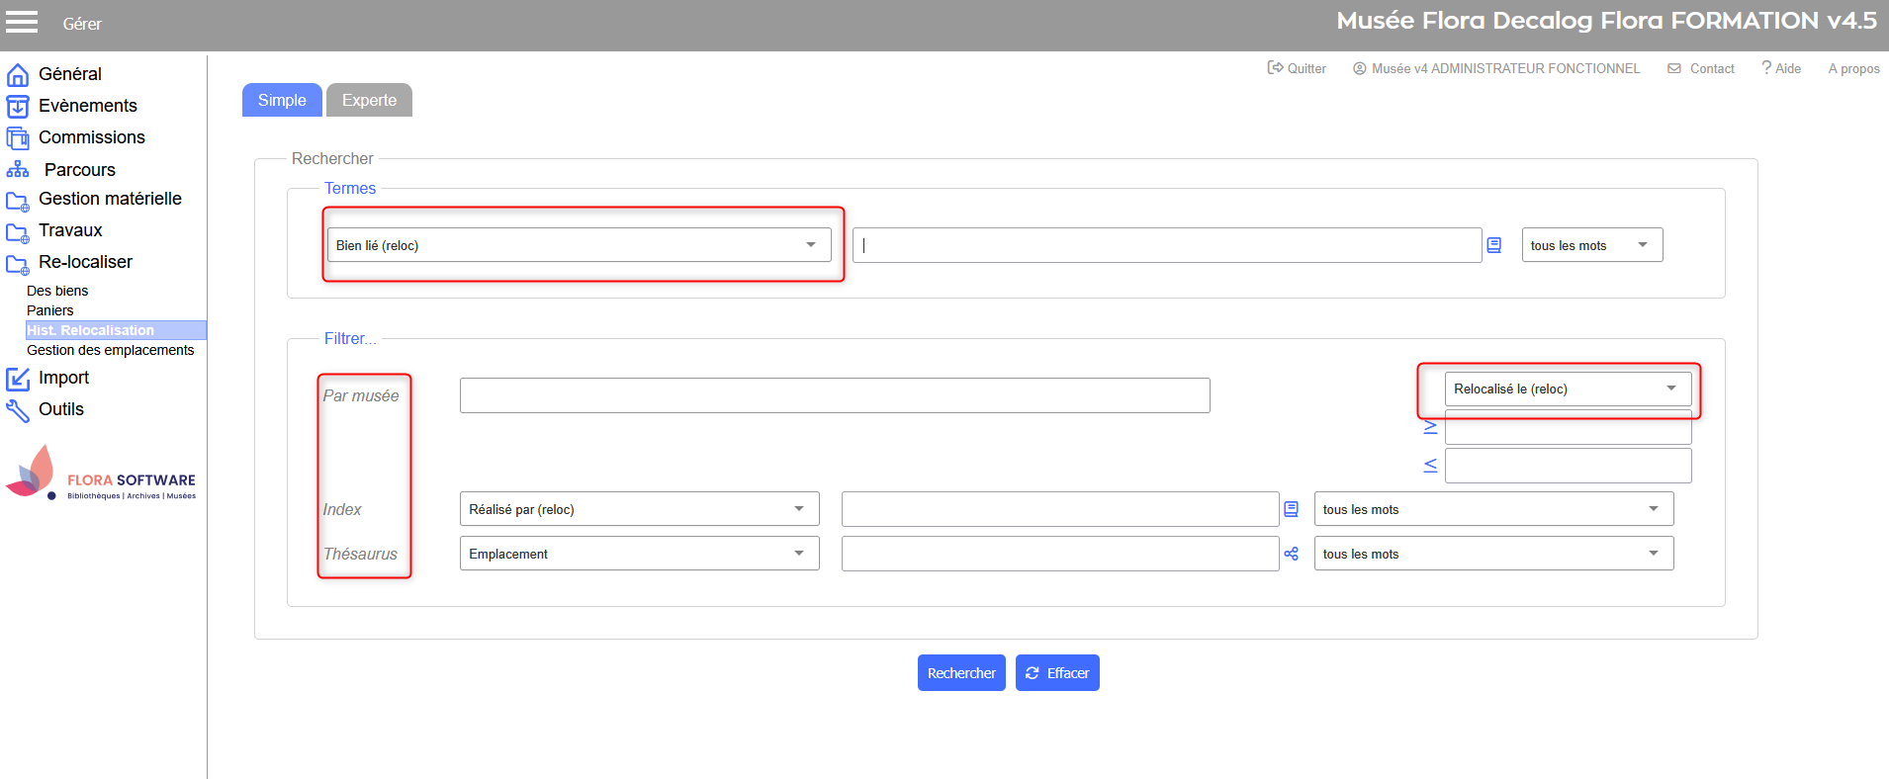Click the Outils wrench icon
This screenshot has height=779, width=1889.
[18, 410]
